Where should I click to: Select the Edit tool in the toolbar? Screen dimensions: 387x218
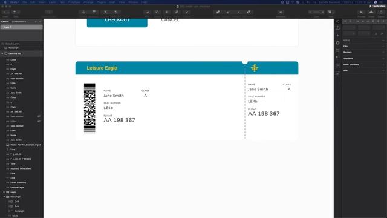tap(148, 12)
